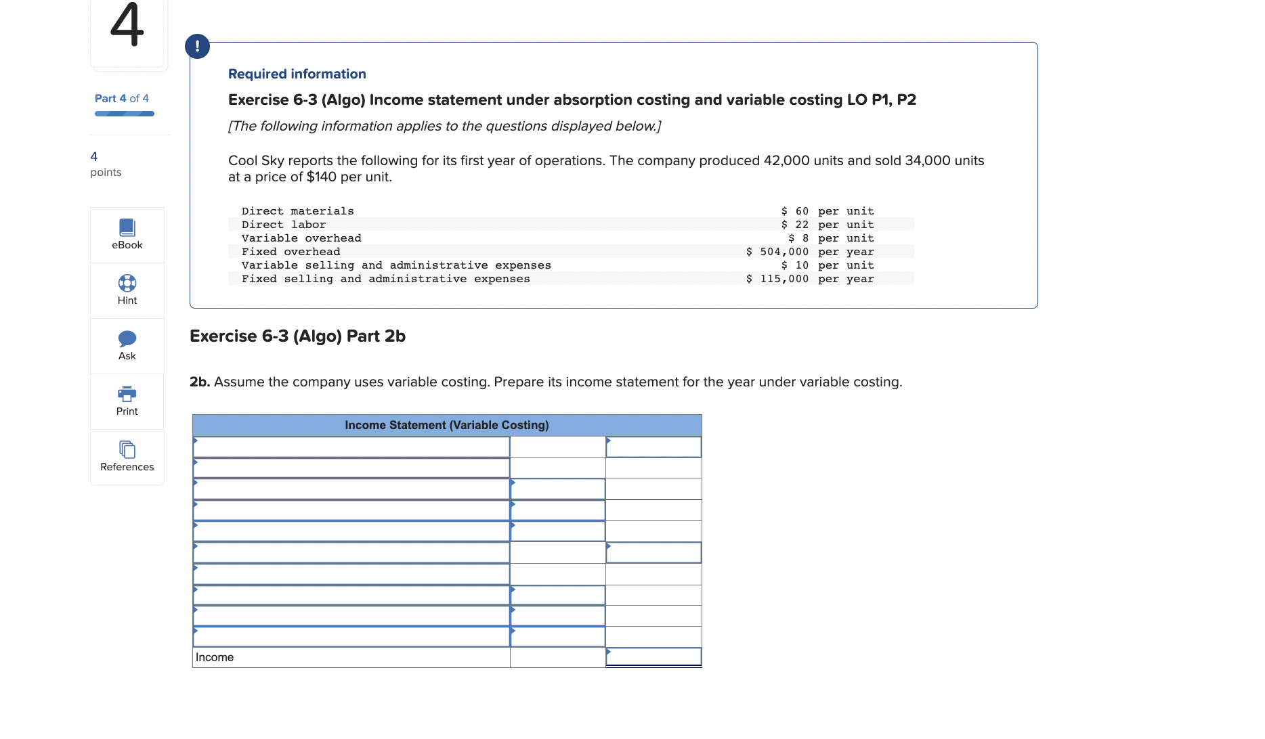Click the Part 4 of 4 label
1265x739 pixels.
pyautogui.click(x=122, y=98)
